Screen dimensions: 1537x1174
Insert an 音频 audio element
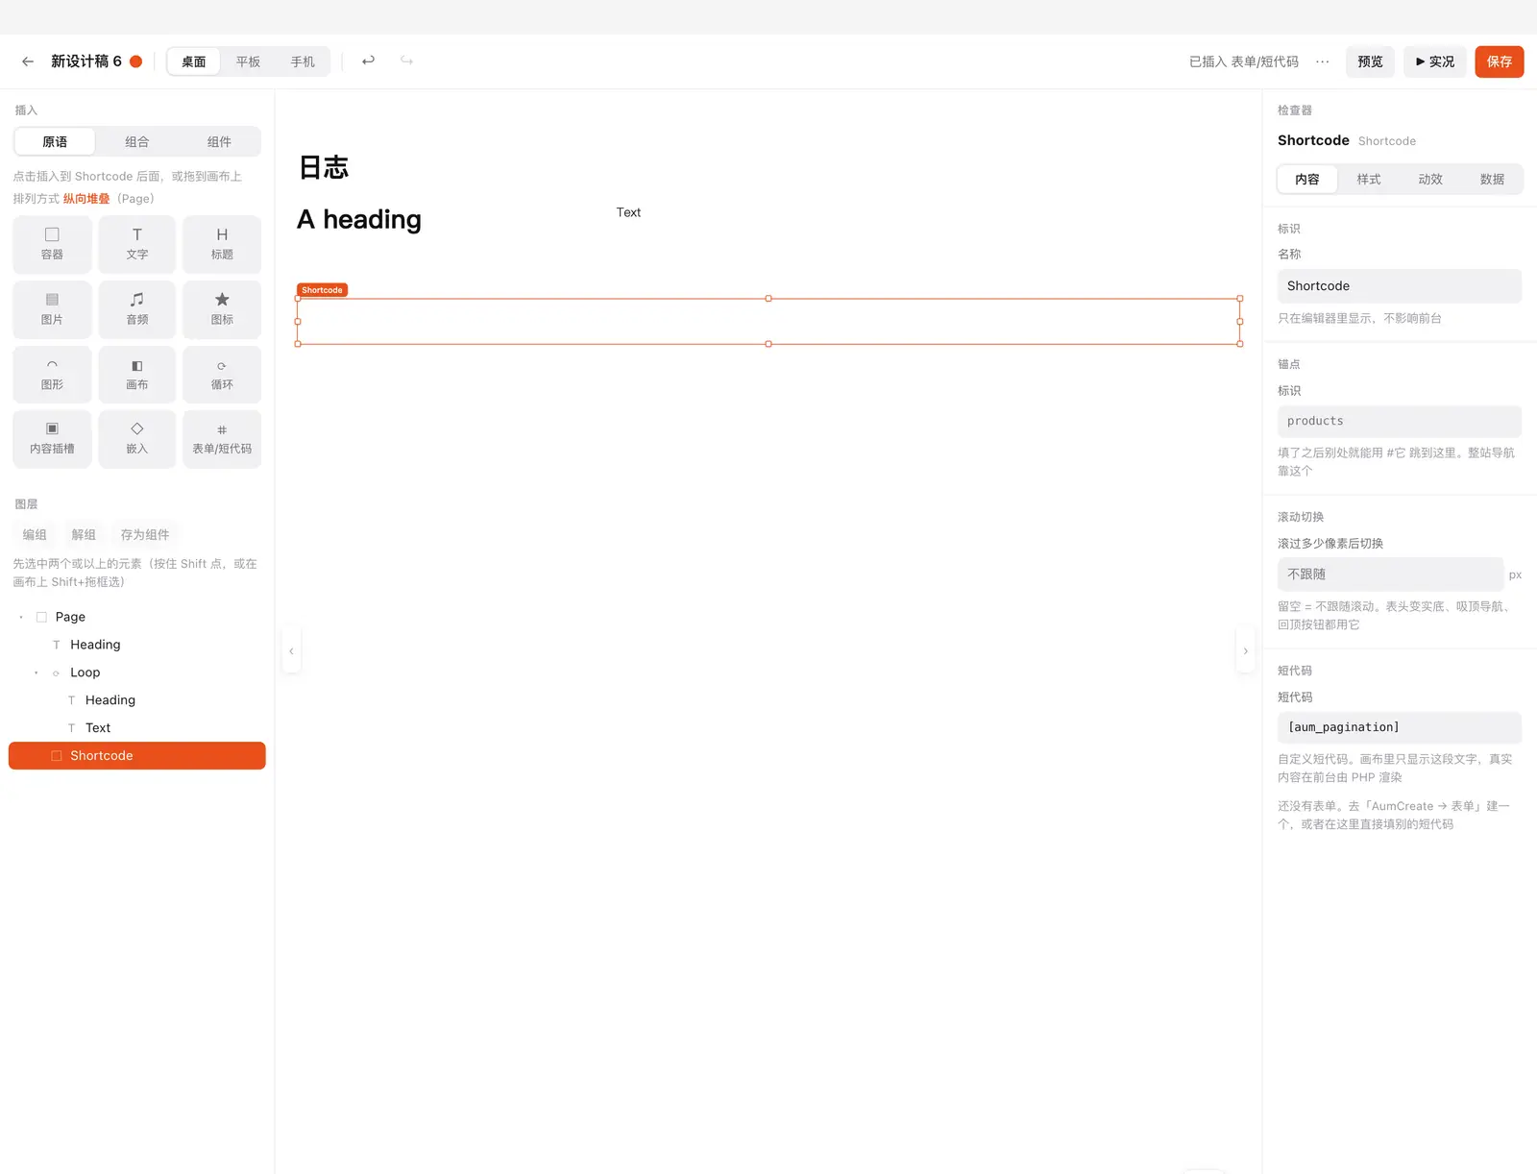click(137, 309)
